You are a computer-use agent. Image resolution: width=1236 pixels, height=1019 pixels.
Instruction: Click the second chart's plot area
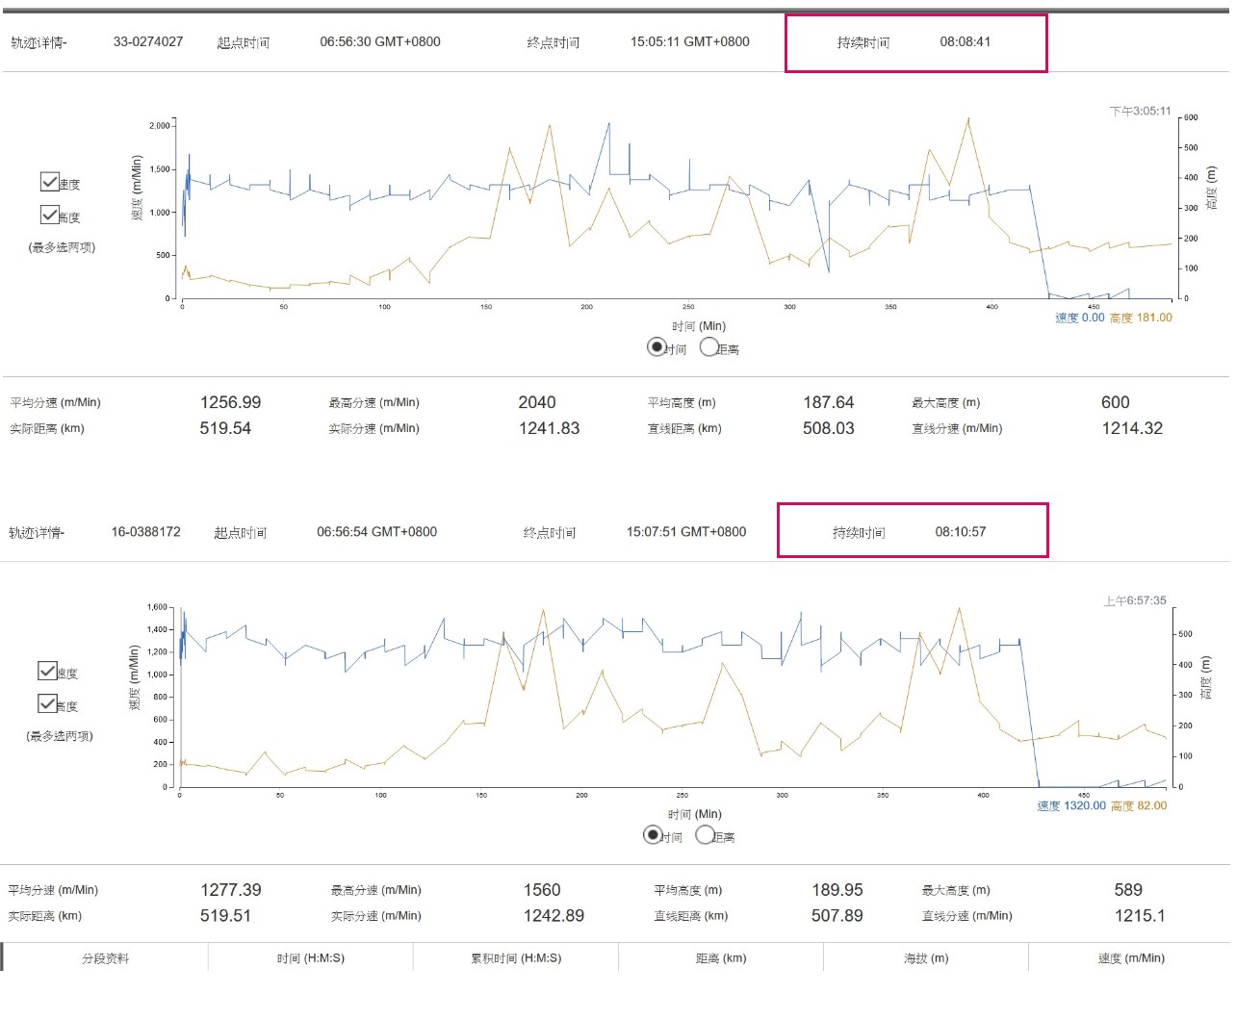[x=674, y=698]
